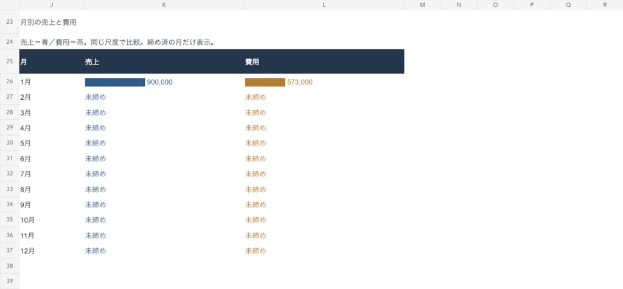Click the 2月 cell

(x=52, y=97)
